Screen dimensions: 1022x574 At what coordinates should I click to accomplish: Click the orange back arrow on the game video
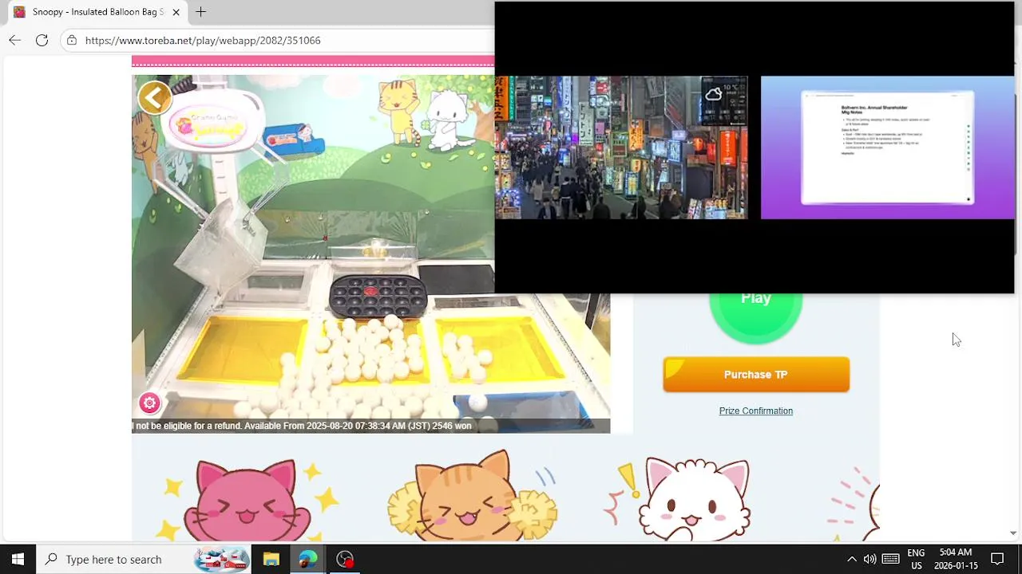click(x=154, y=98)
